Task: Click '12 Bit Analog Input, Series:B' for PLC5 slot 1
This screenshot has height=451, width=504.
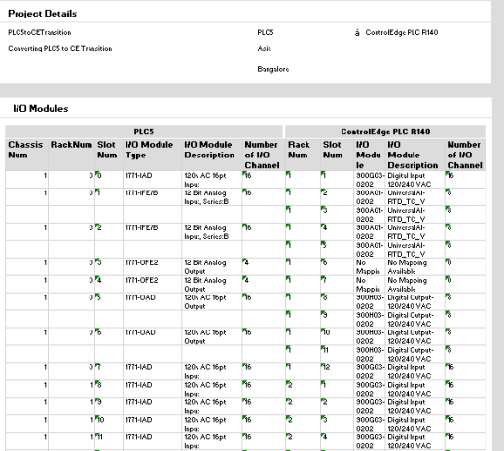Action: (206, 197)
